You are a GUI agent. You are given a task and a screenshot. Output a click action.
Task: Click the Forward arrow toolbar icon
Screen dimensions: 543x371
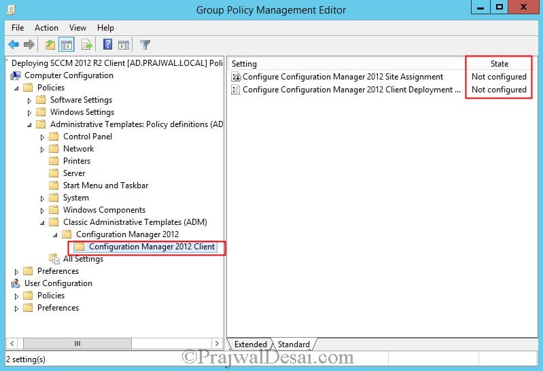(x=29, y=45)
